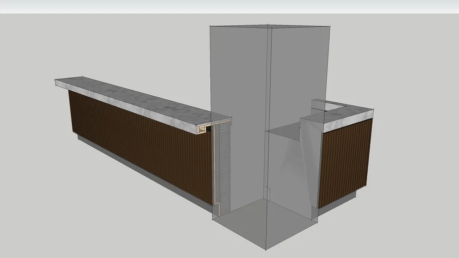Select the left wooden slatted front panel

pyautogui.click(x=141, y=146)
